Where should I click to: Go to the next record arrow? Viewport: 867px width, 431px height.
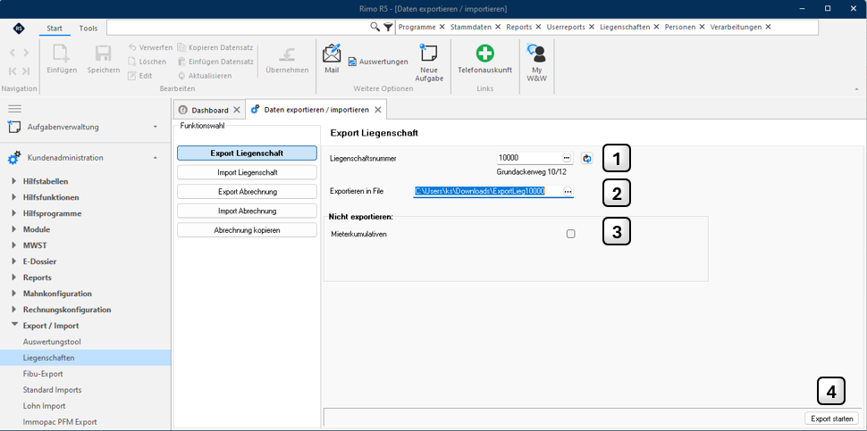point(25,53)
